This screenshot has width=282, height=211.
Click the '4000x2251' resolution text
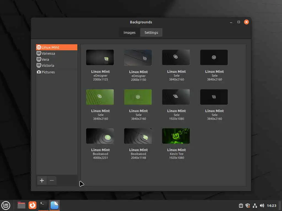[x=100, y=158]
